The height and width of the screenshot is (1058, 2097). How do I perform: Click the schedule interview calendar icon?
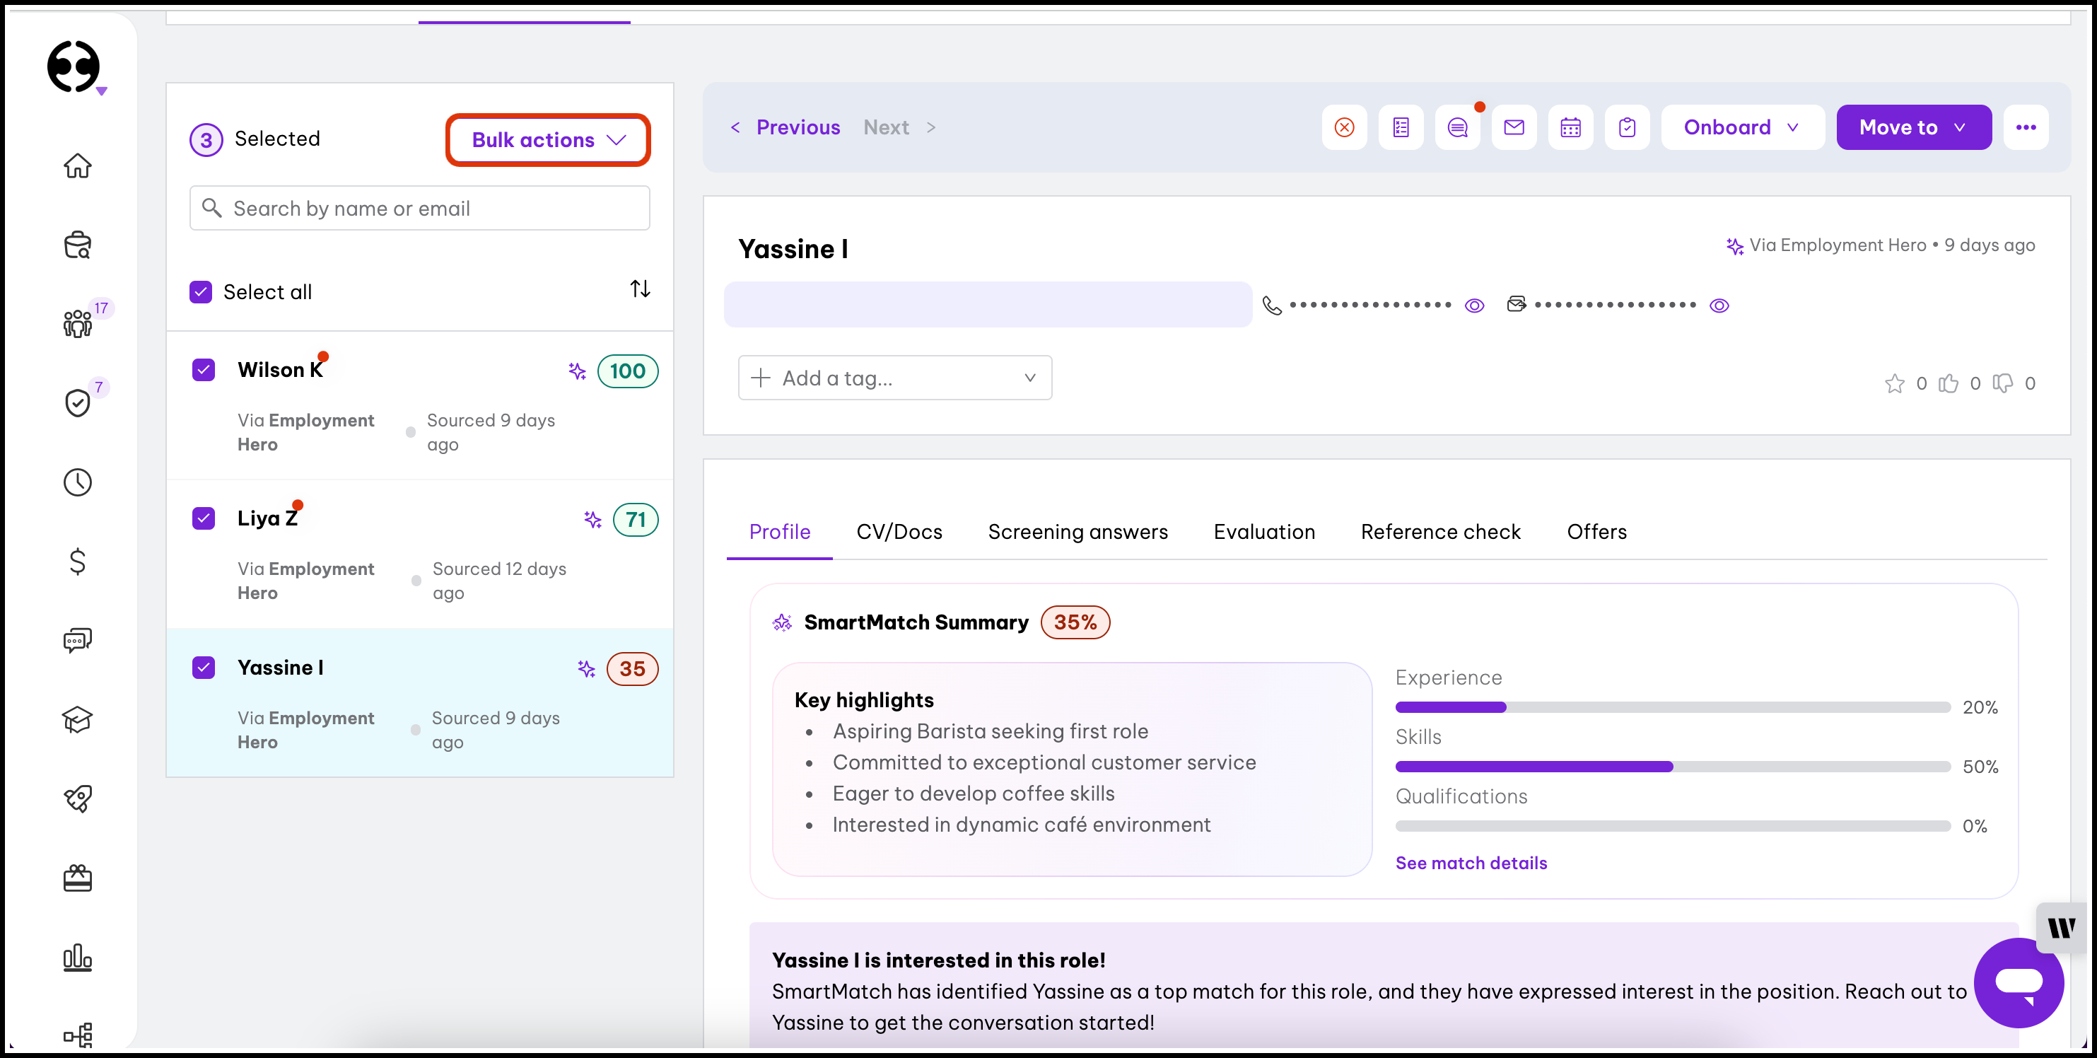(1570, 127)
